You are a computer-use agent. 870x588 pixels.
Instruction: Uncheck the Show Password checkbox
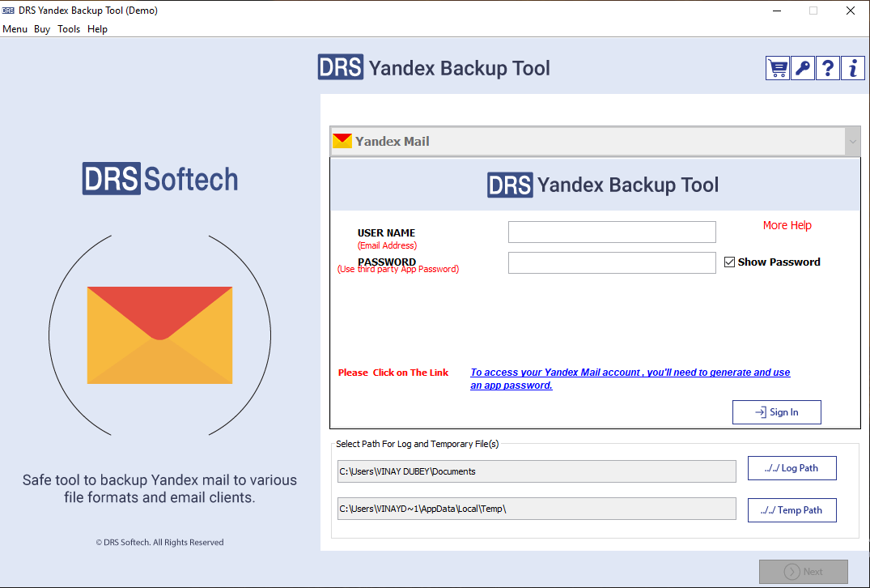coord(729,261)
